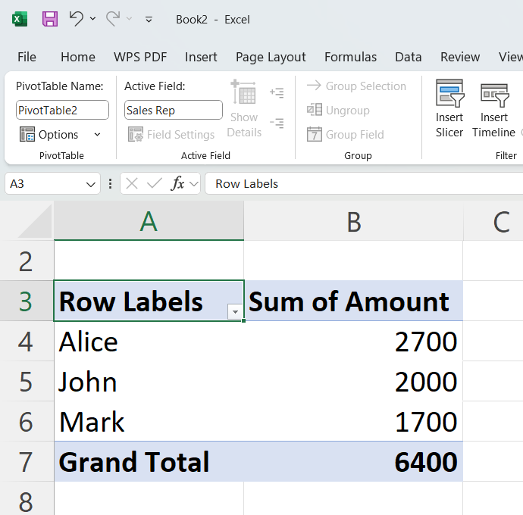Select the John cell
Image resolution: width=523 pixels, height=515 pixels.
tap(149, 382)
